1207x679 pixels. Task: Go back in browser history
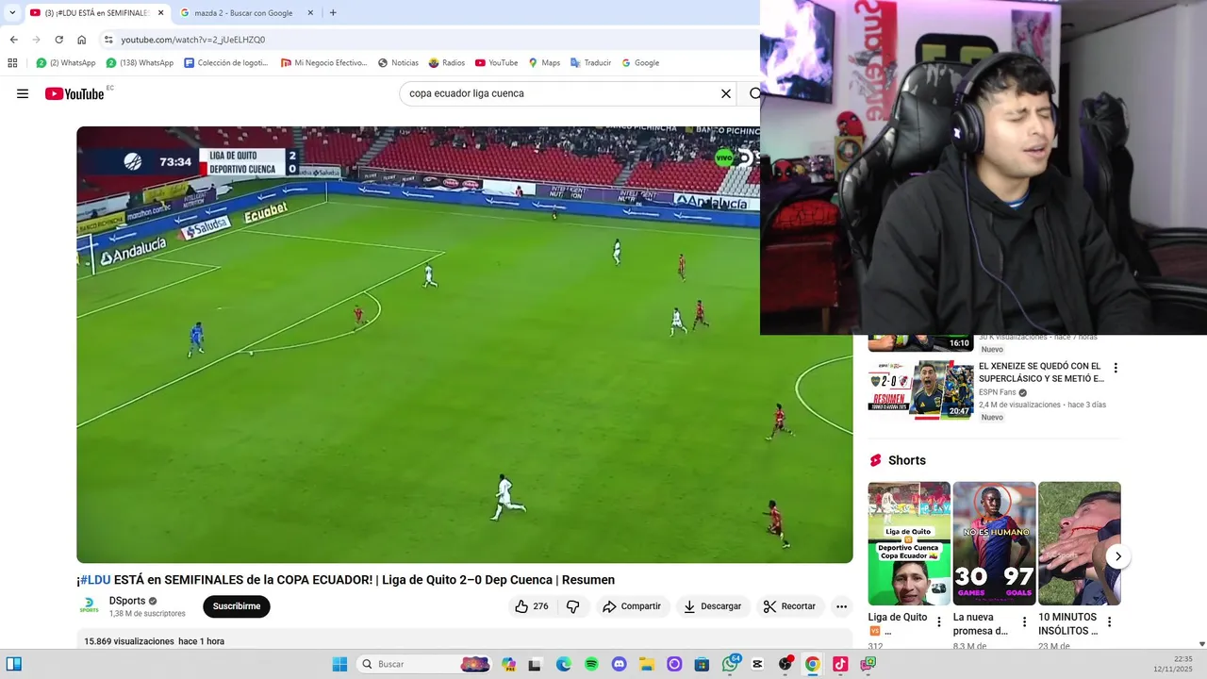pos(13,40)
